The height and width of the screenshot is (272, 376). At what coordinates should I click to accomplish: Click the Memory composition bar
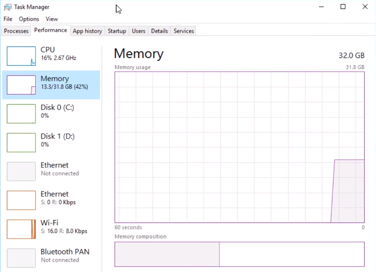pyautogui.click(x=240, y=254)
